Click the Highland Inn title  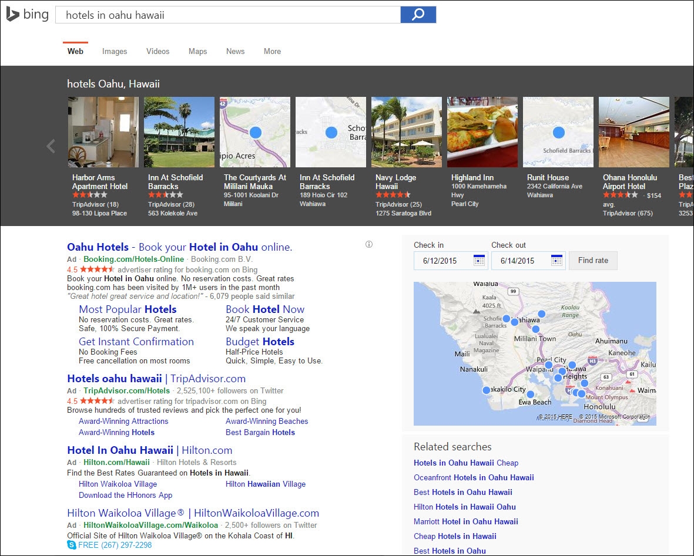click(472, 177)
